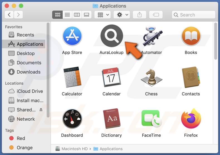Open iCloud Drive in the sidebar
220x155 pixels.
(24, 91)
